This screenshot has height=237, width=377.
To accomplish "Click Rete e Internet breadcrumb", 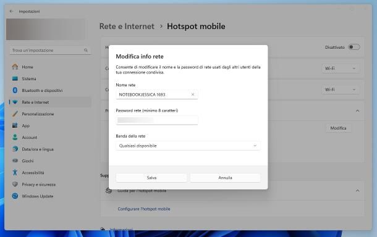I will [x=127, y=27].
